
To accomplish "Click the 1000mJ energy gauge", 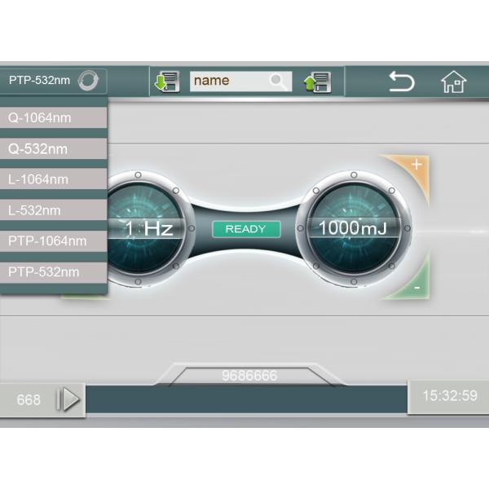I will click(353, 228).
